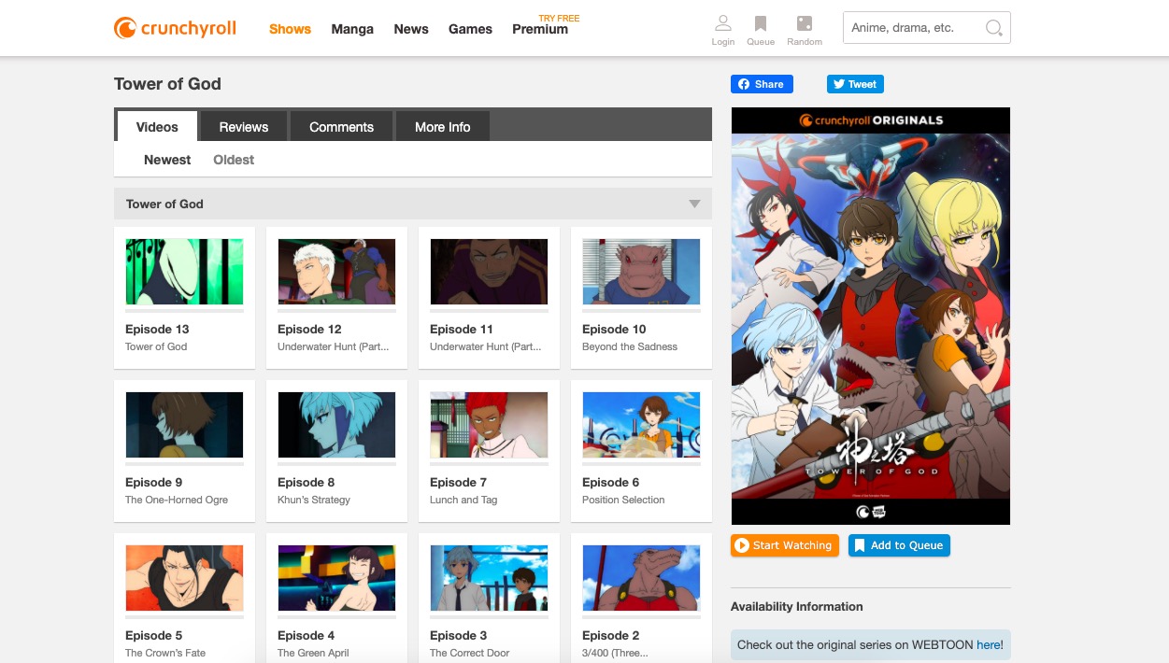
Task: Switch sorting to Oldest
Action: [x=233, y=160]
